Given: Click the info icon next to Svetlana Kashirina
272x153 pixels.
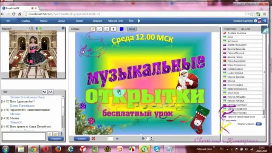Looking at the screenshot, I should point(255,21).
